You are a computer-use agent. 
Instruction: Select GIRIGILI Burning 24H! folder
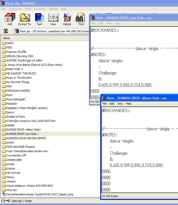20,56
